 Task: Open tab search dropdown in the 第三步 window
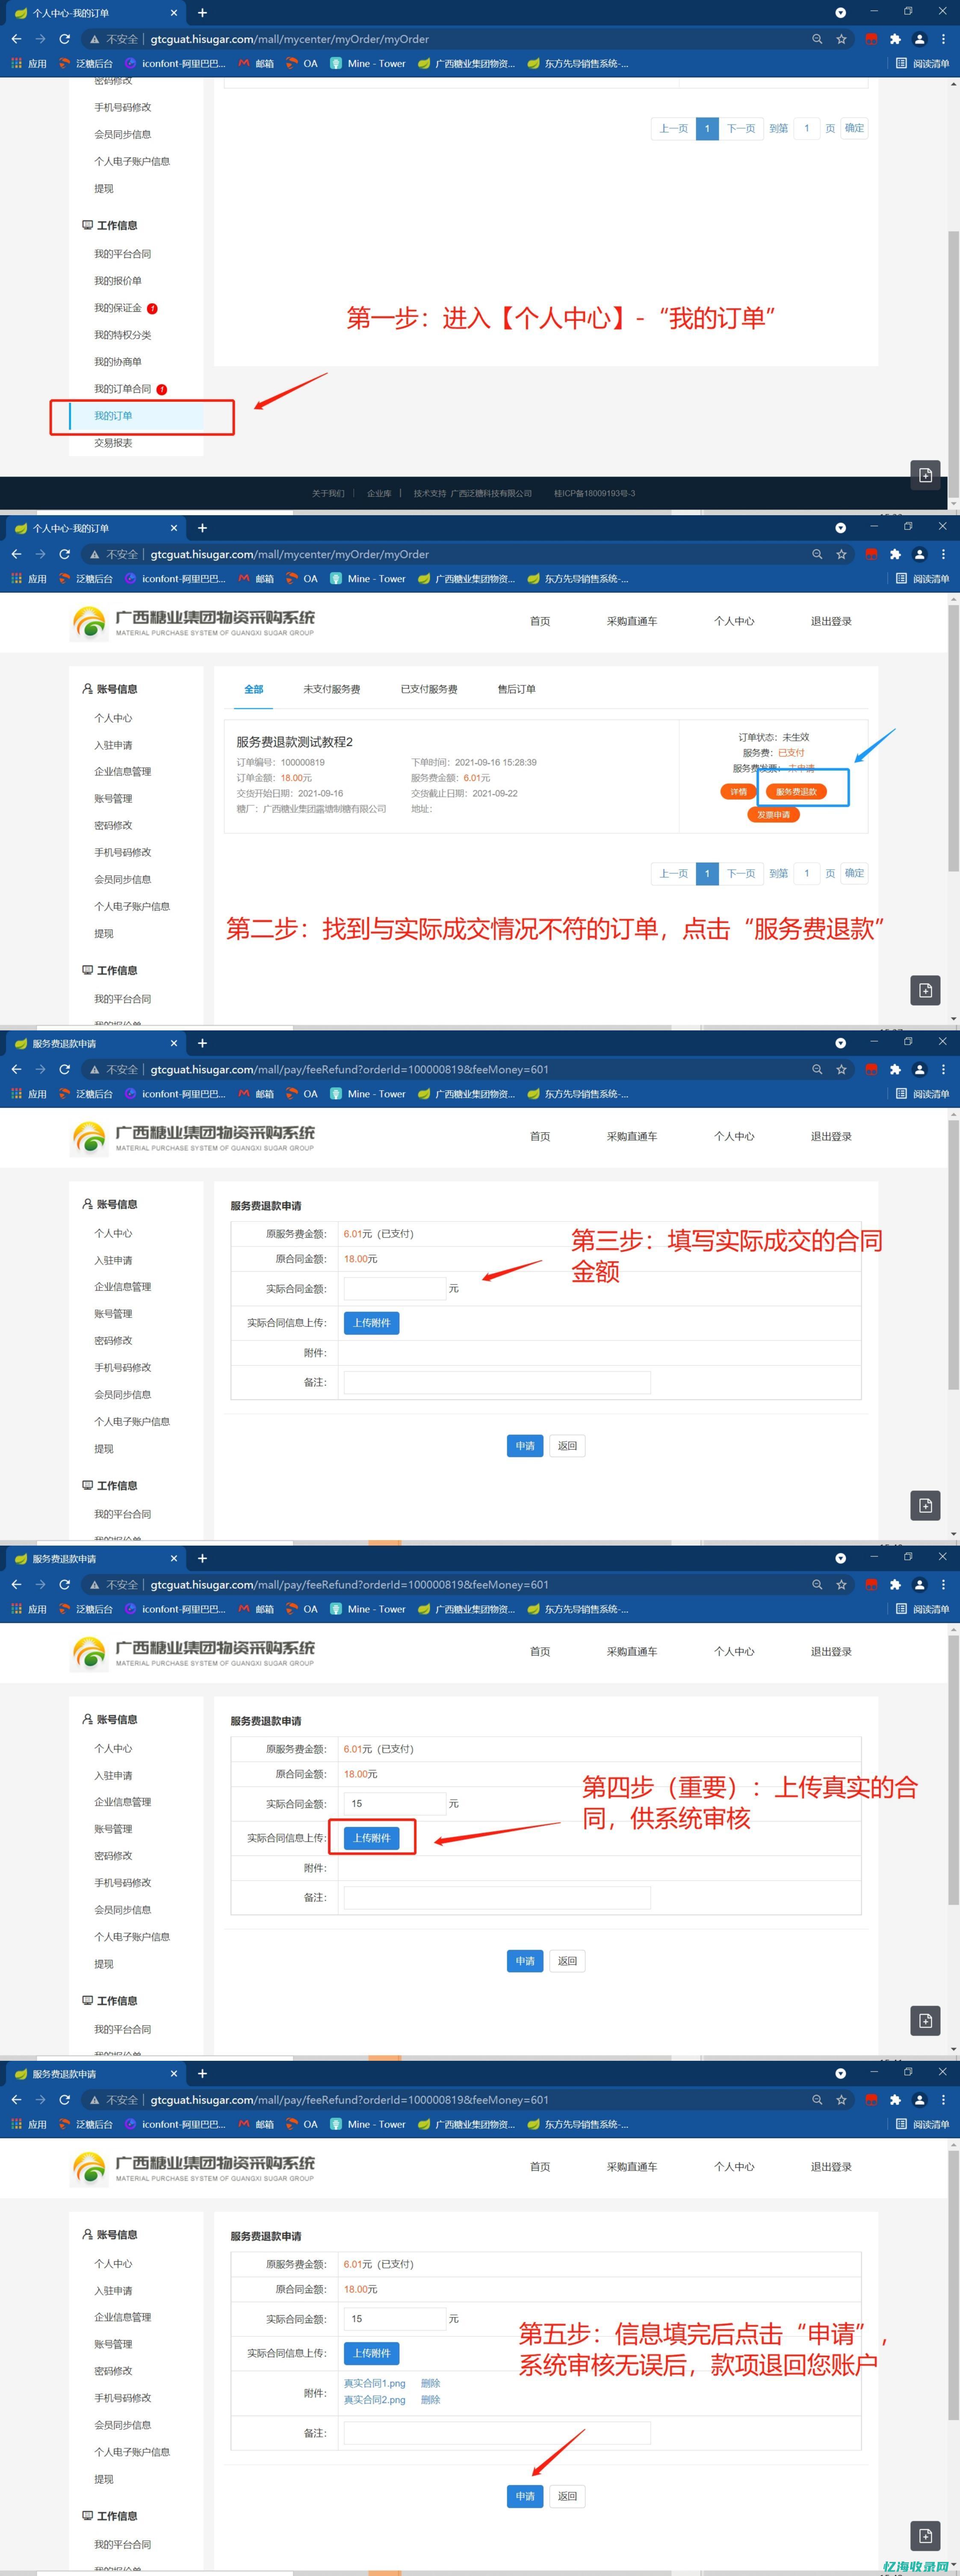(840, 1043)
